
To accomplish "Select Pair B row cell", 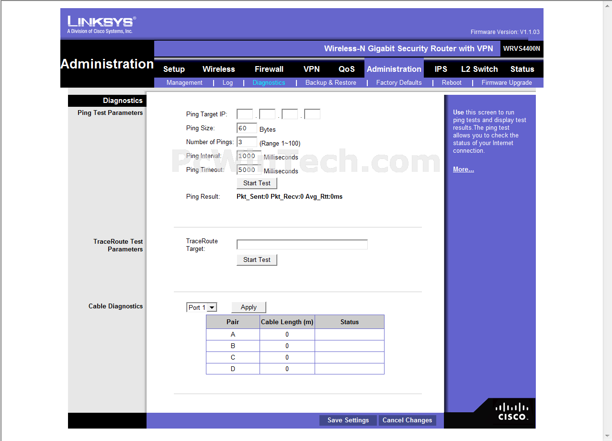I will [x=233, y=346].
